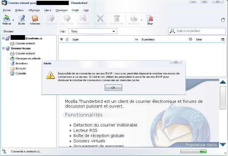Click the 'Lecteur RSS' list item
The width and height of the screenshot is (228, 156).
pyautogui.click(x=85, y=130)
